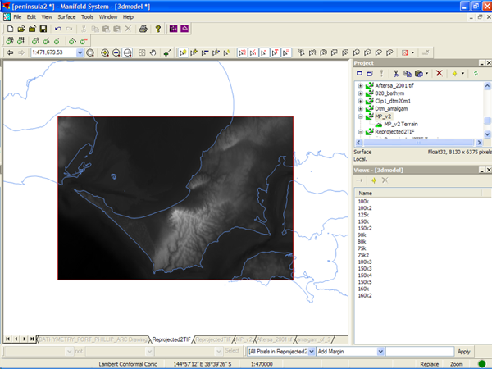
Task: Open the map scale dropdown
Action: 80,52
